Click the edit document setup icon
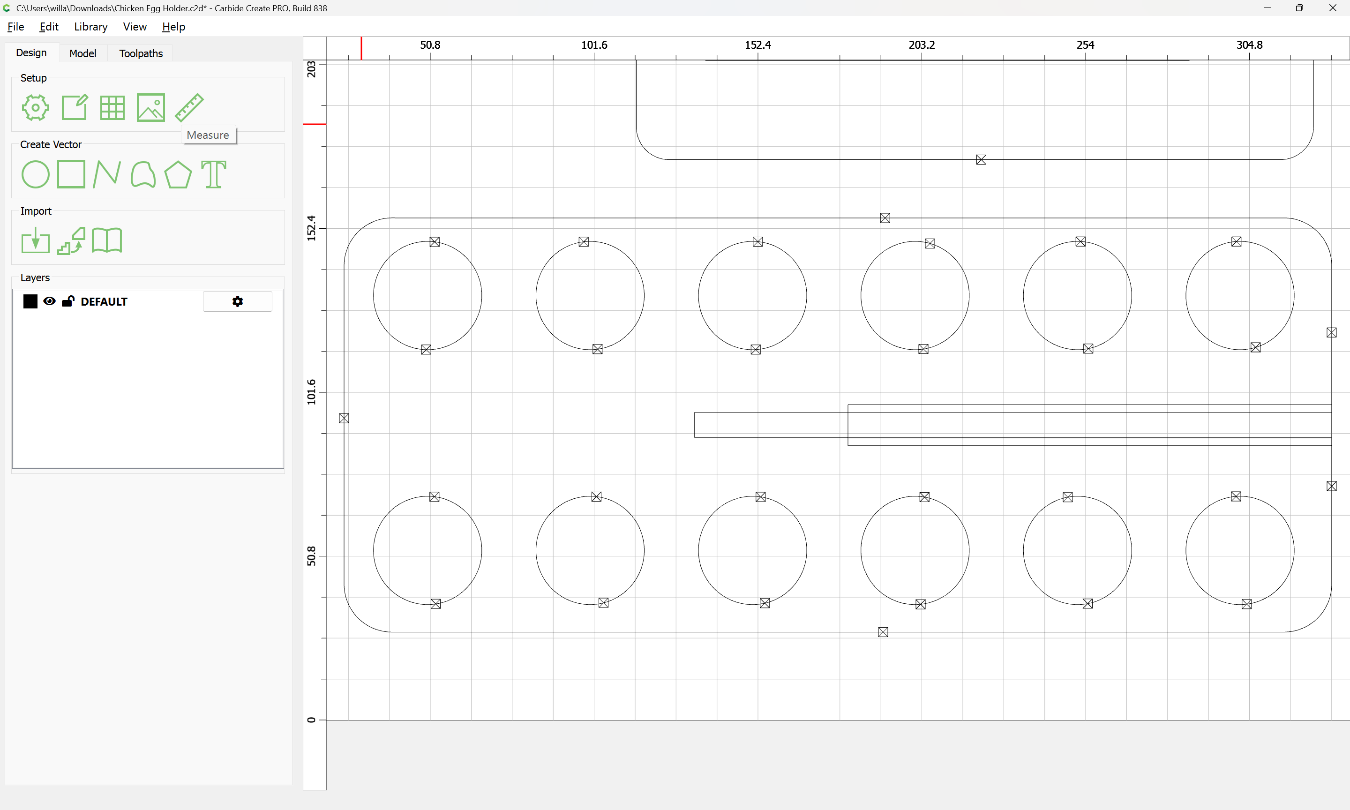 [74, 107]
